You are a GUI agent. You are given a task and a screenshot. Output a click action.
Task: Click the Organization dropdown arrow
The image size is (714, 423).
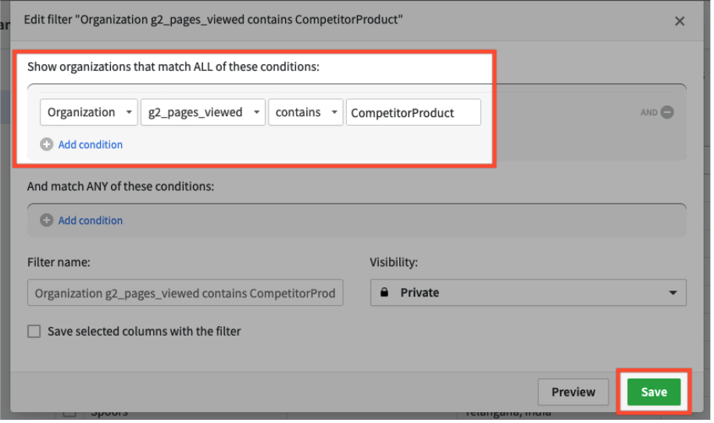129,112
